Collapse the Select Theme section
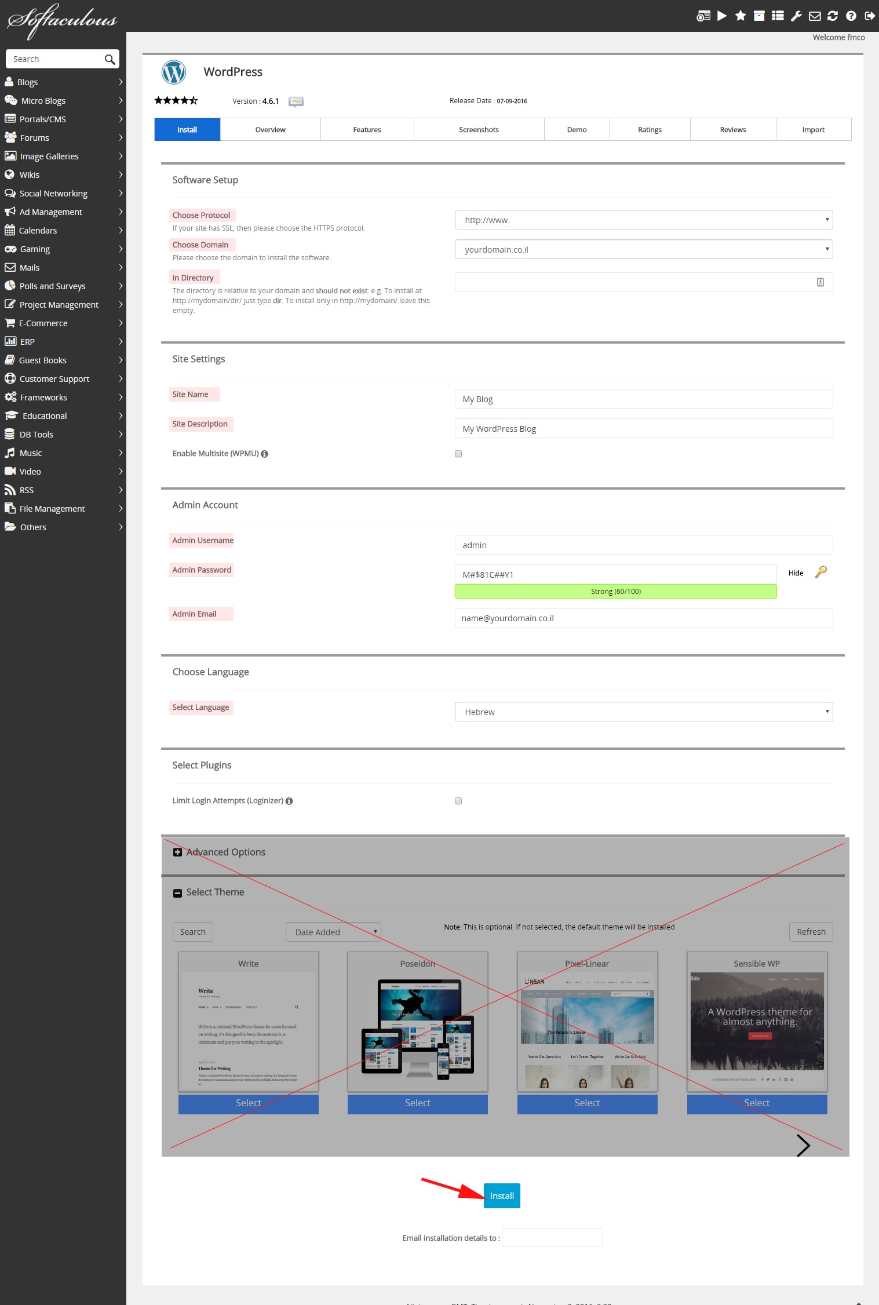This screenshot has height=1305, width=879. [178, 893]
